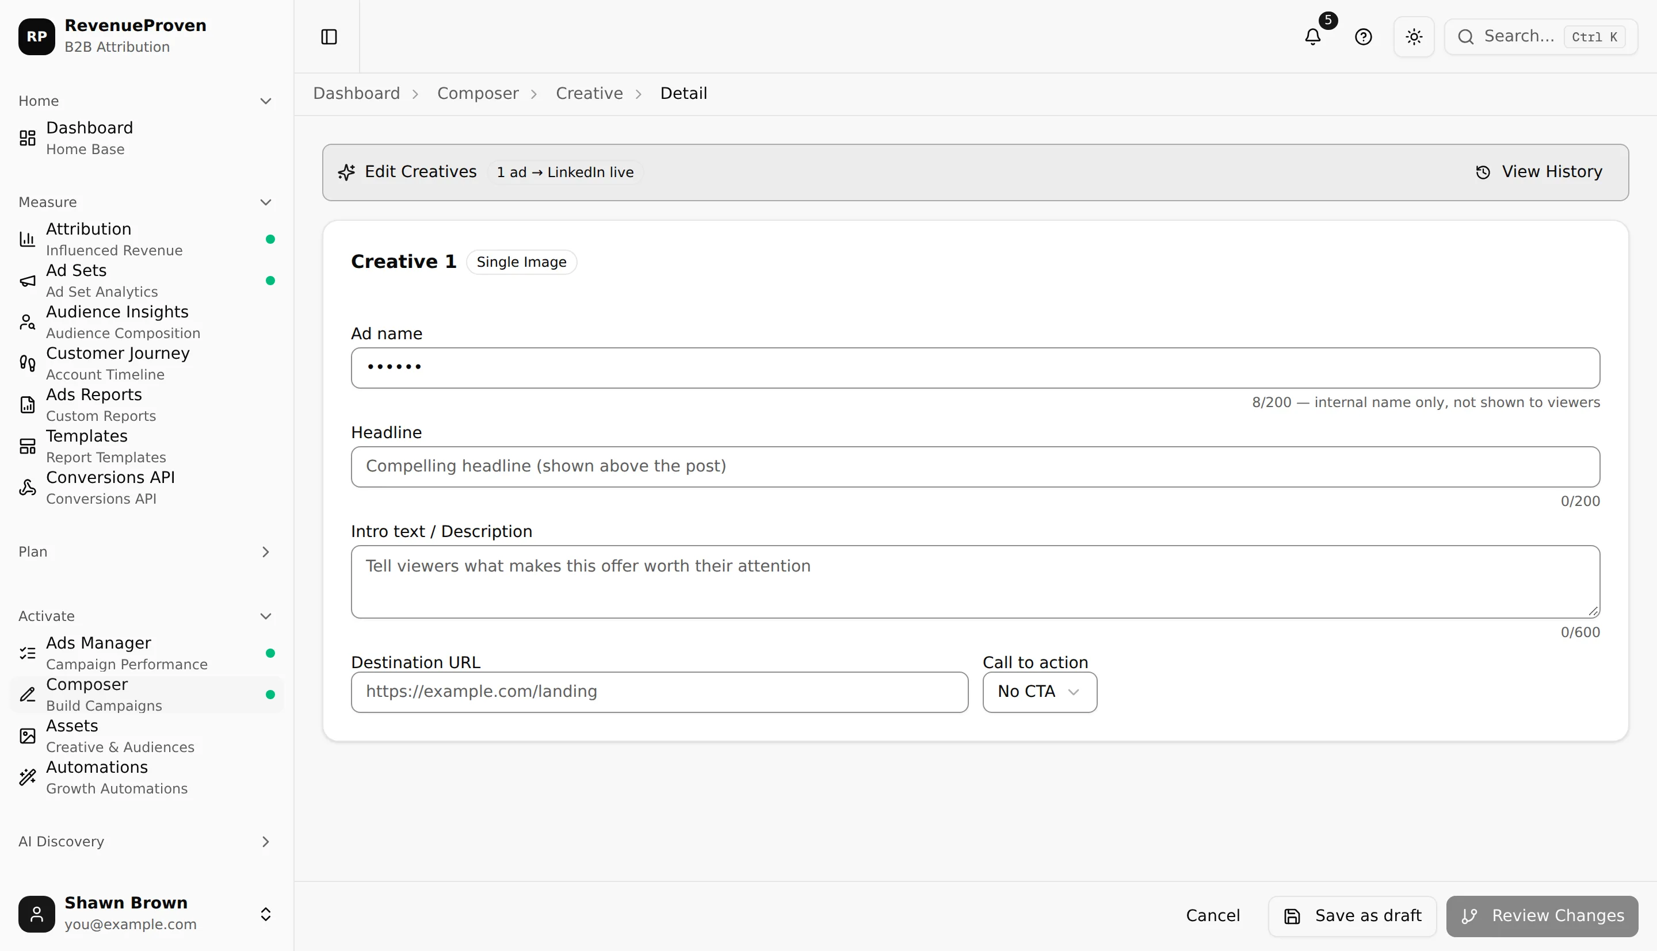Click the Search box
This screenshot has height=951, width=1657.
click(x=1541, y=37)
